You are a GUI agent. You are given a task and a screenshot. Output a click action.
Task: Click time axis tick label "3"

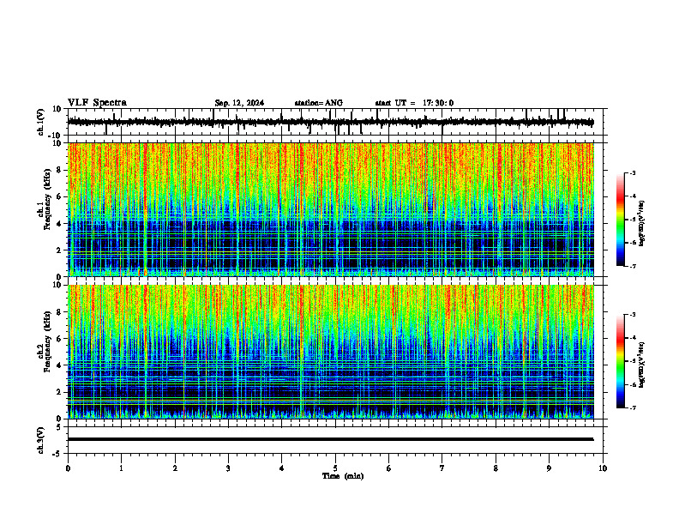[228, 468]
